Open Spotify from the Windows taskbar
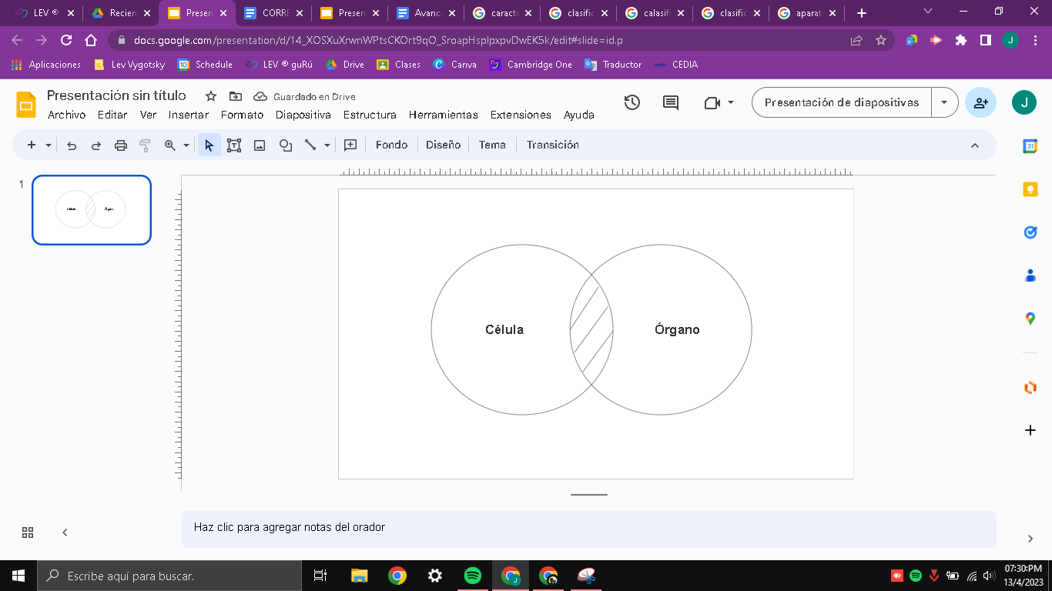Screen dimensions: 1052x591 point(473,576)
